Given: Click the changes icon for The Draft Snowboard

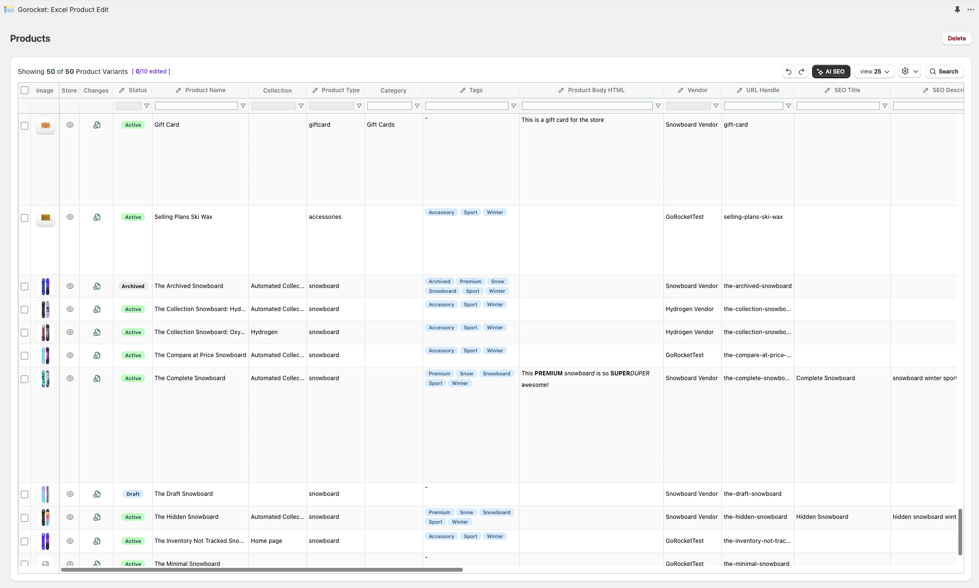Looking at the screenshot, I should [x=97, y=494].
